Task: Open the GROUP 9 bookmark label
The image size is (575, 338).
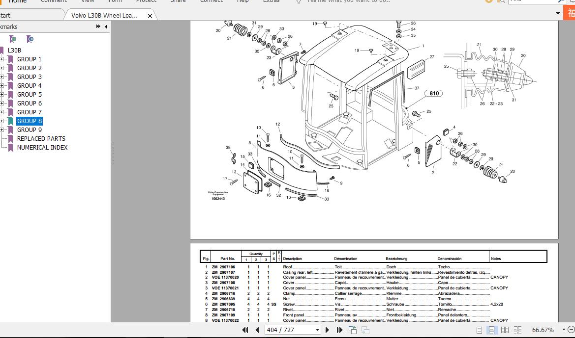Action: 30,130
